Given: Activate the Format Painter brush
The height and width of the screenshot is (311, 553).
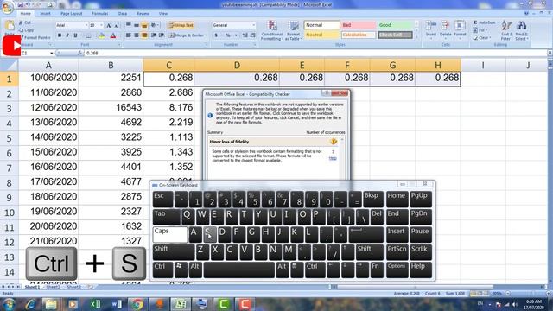Looking at the screenshot, I should point(35,37).
